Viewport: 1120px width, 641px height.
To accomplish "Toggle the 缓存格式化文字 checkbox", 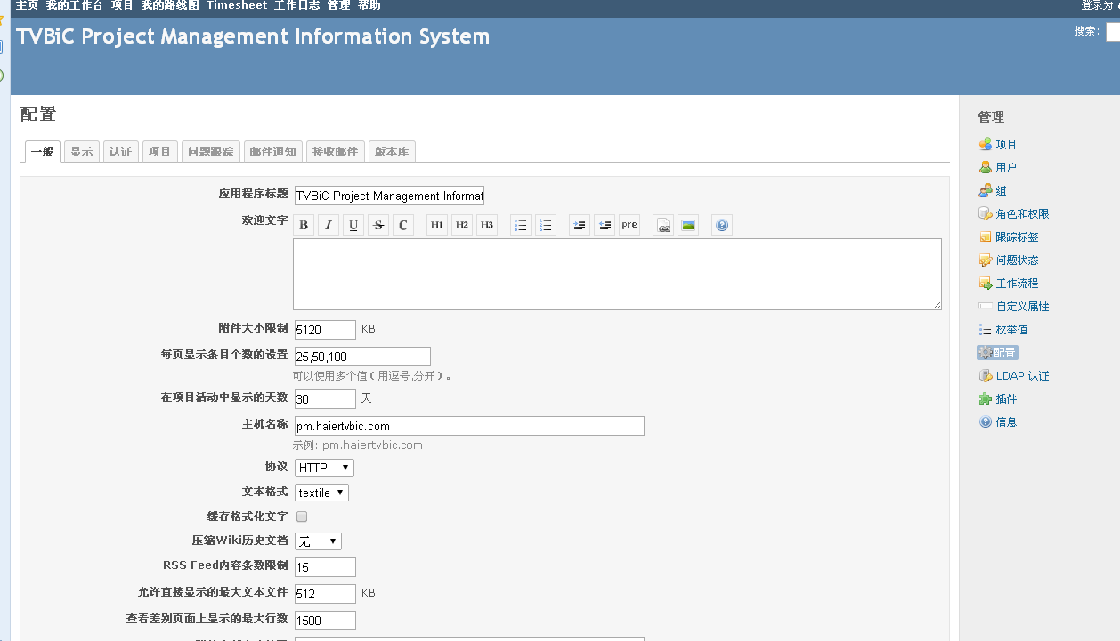I will point(302,517).
